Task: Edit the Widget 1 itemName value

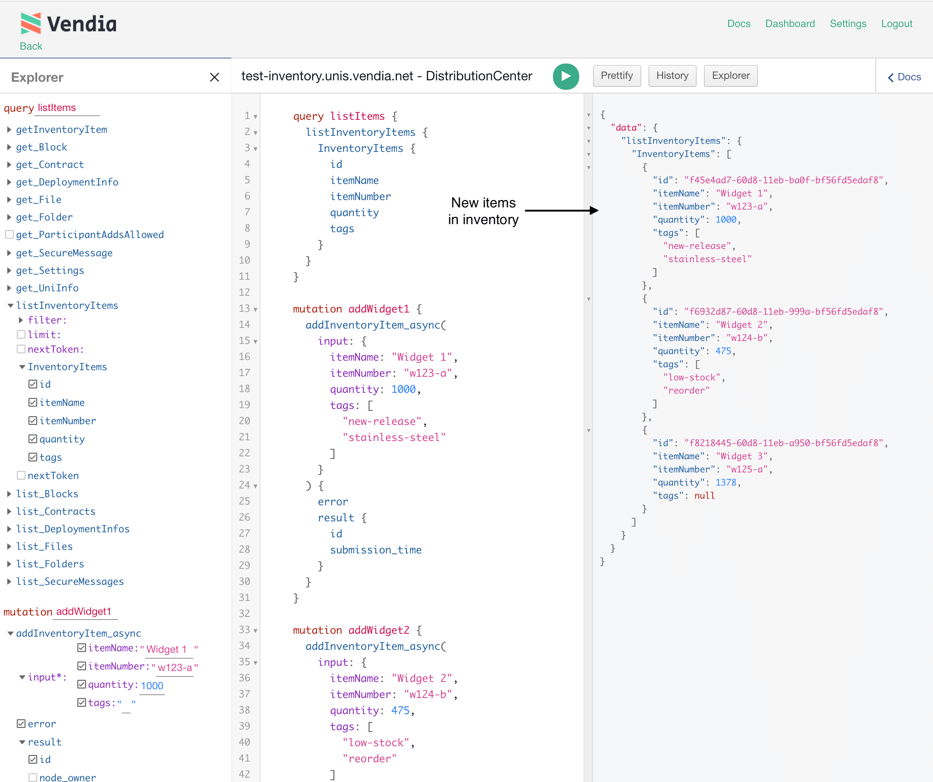Action: point(169,649)
